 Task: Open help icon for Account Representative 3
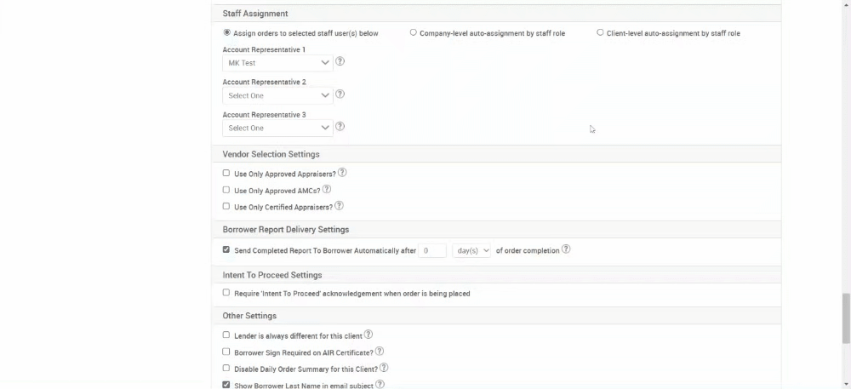pos(340,127)
